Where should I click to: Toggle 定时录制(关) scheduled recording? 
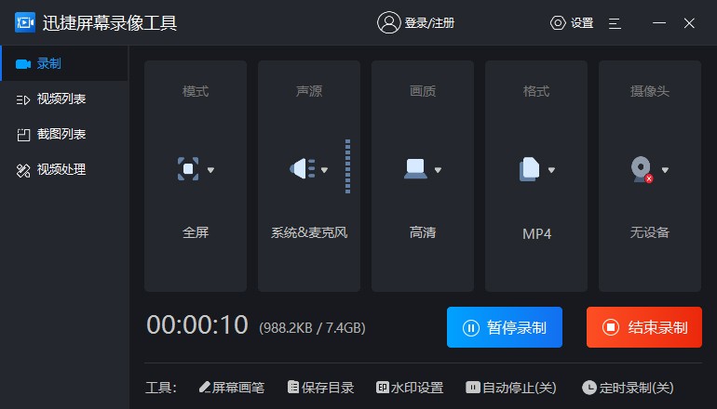[x=628, y=388]
